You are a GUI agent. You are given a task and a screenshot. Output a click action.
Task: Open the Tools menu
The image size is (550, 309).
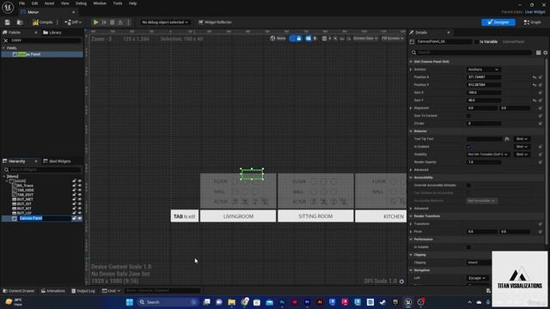click(x=118, y=3)
